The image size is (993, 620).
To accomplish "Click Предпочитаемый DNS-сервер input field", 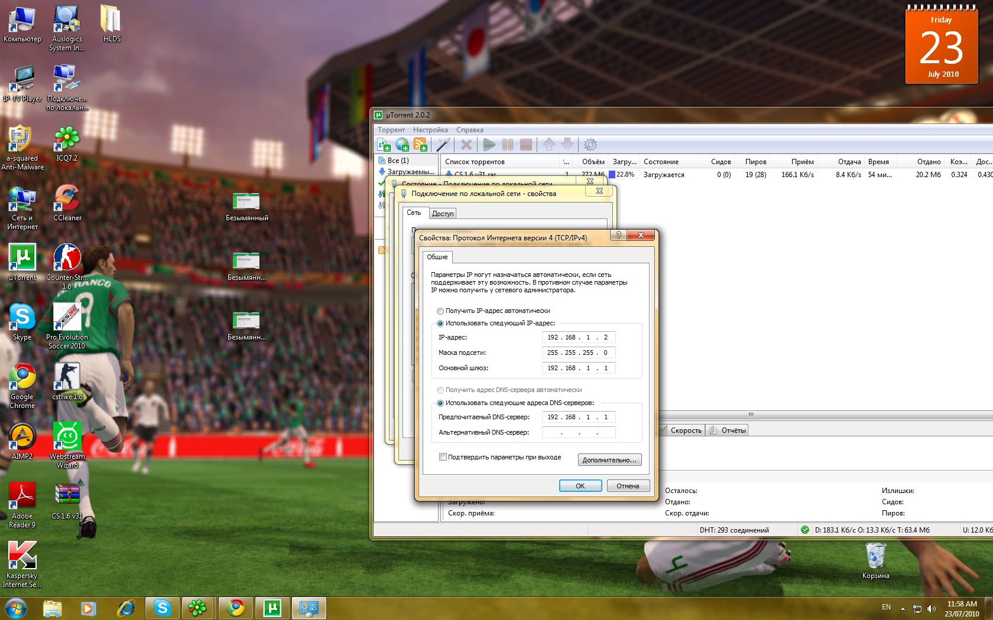I will (x=579, y=417).
